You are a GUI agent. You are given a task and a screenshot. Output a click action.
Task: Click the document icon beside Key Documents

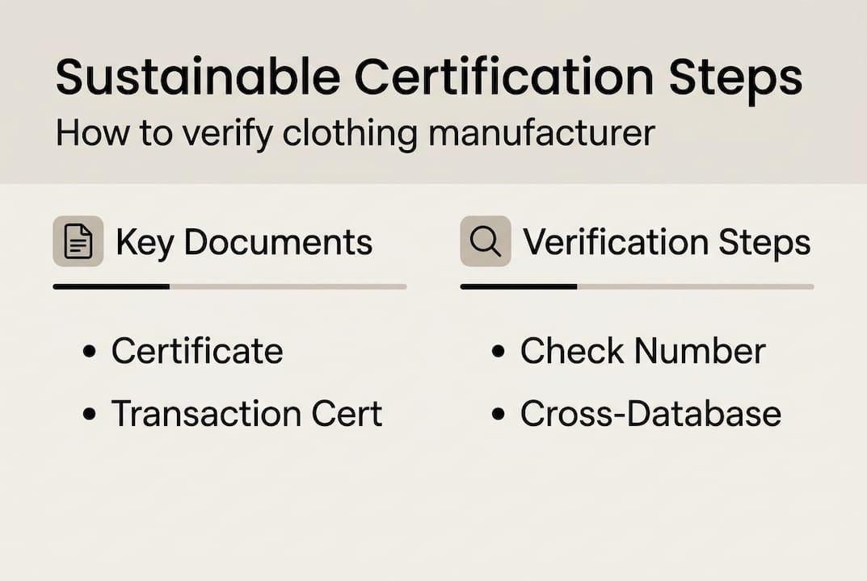point(78,241)
